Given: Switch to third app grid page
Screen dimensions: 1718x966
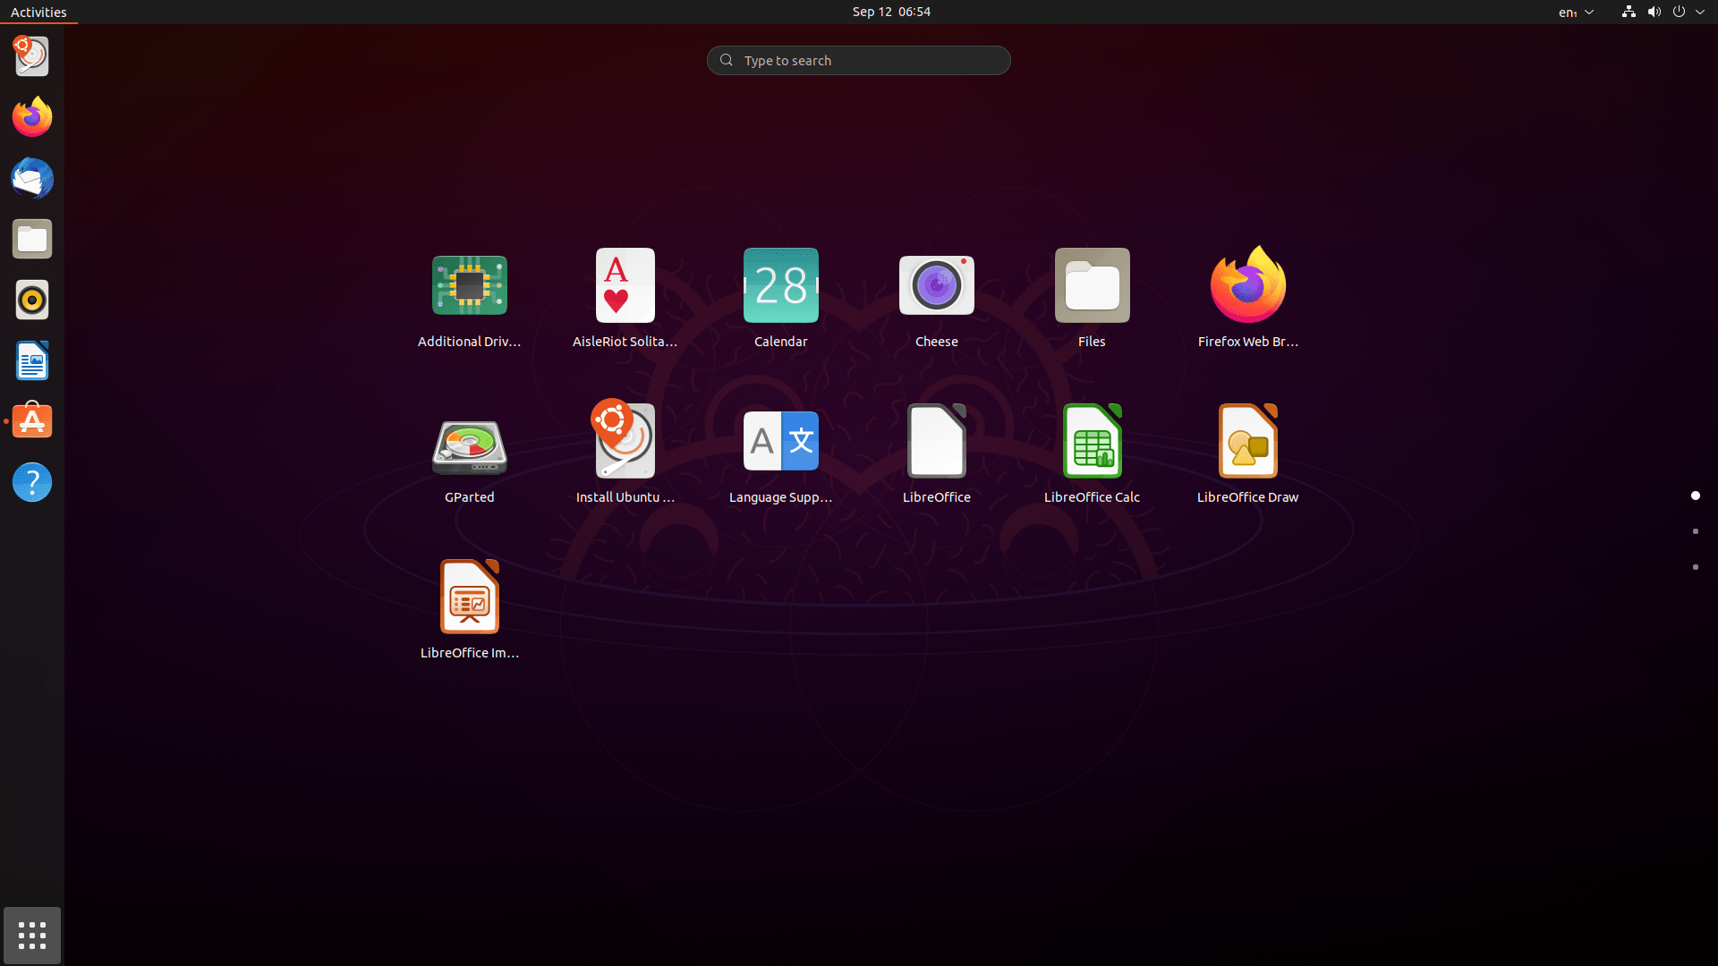Looking at the screenshot, I should (x=1695, y=567).
